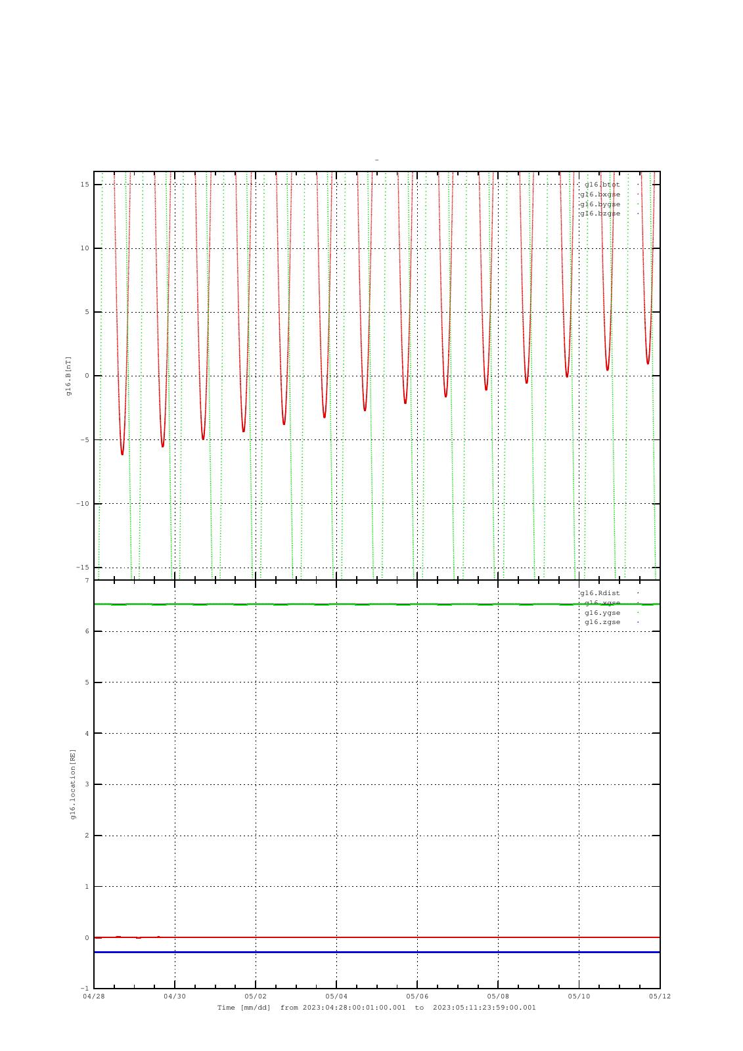743x1051 pixels.
Task: Select the g16.location[RE] y-axis label
Action: (73, 784)
